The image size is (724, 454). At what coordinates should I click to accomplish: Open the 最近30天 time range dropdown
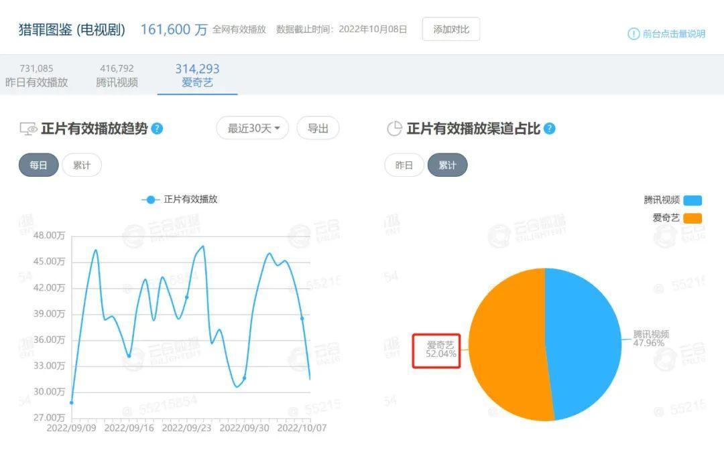click(x=253, y=128)
